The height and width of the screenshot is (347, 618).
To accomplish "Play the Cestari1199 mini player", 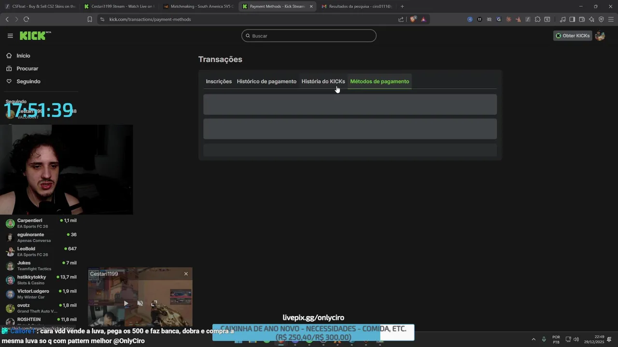I will (x=126, y=303).
